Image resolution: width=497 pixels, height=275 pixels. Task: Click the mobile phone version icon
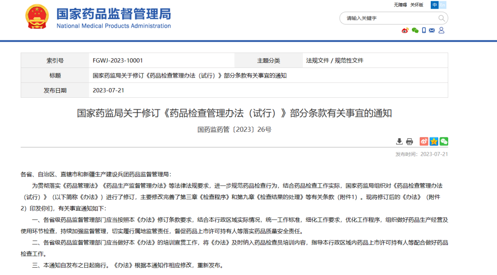[x=424, y=30]
